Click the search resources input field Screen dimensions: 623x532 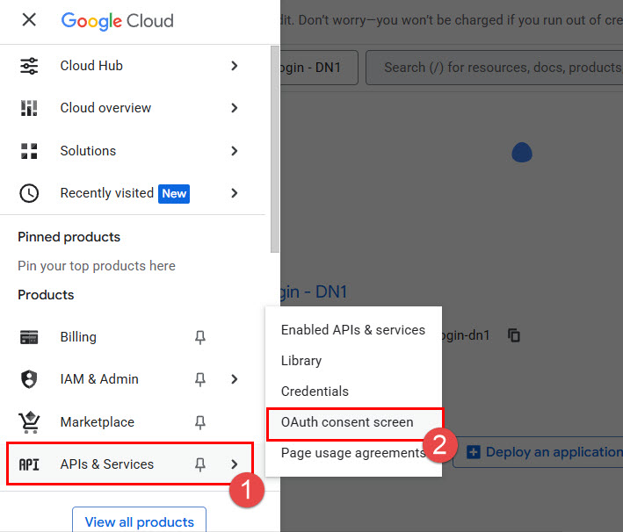click(501, 67)
